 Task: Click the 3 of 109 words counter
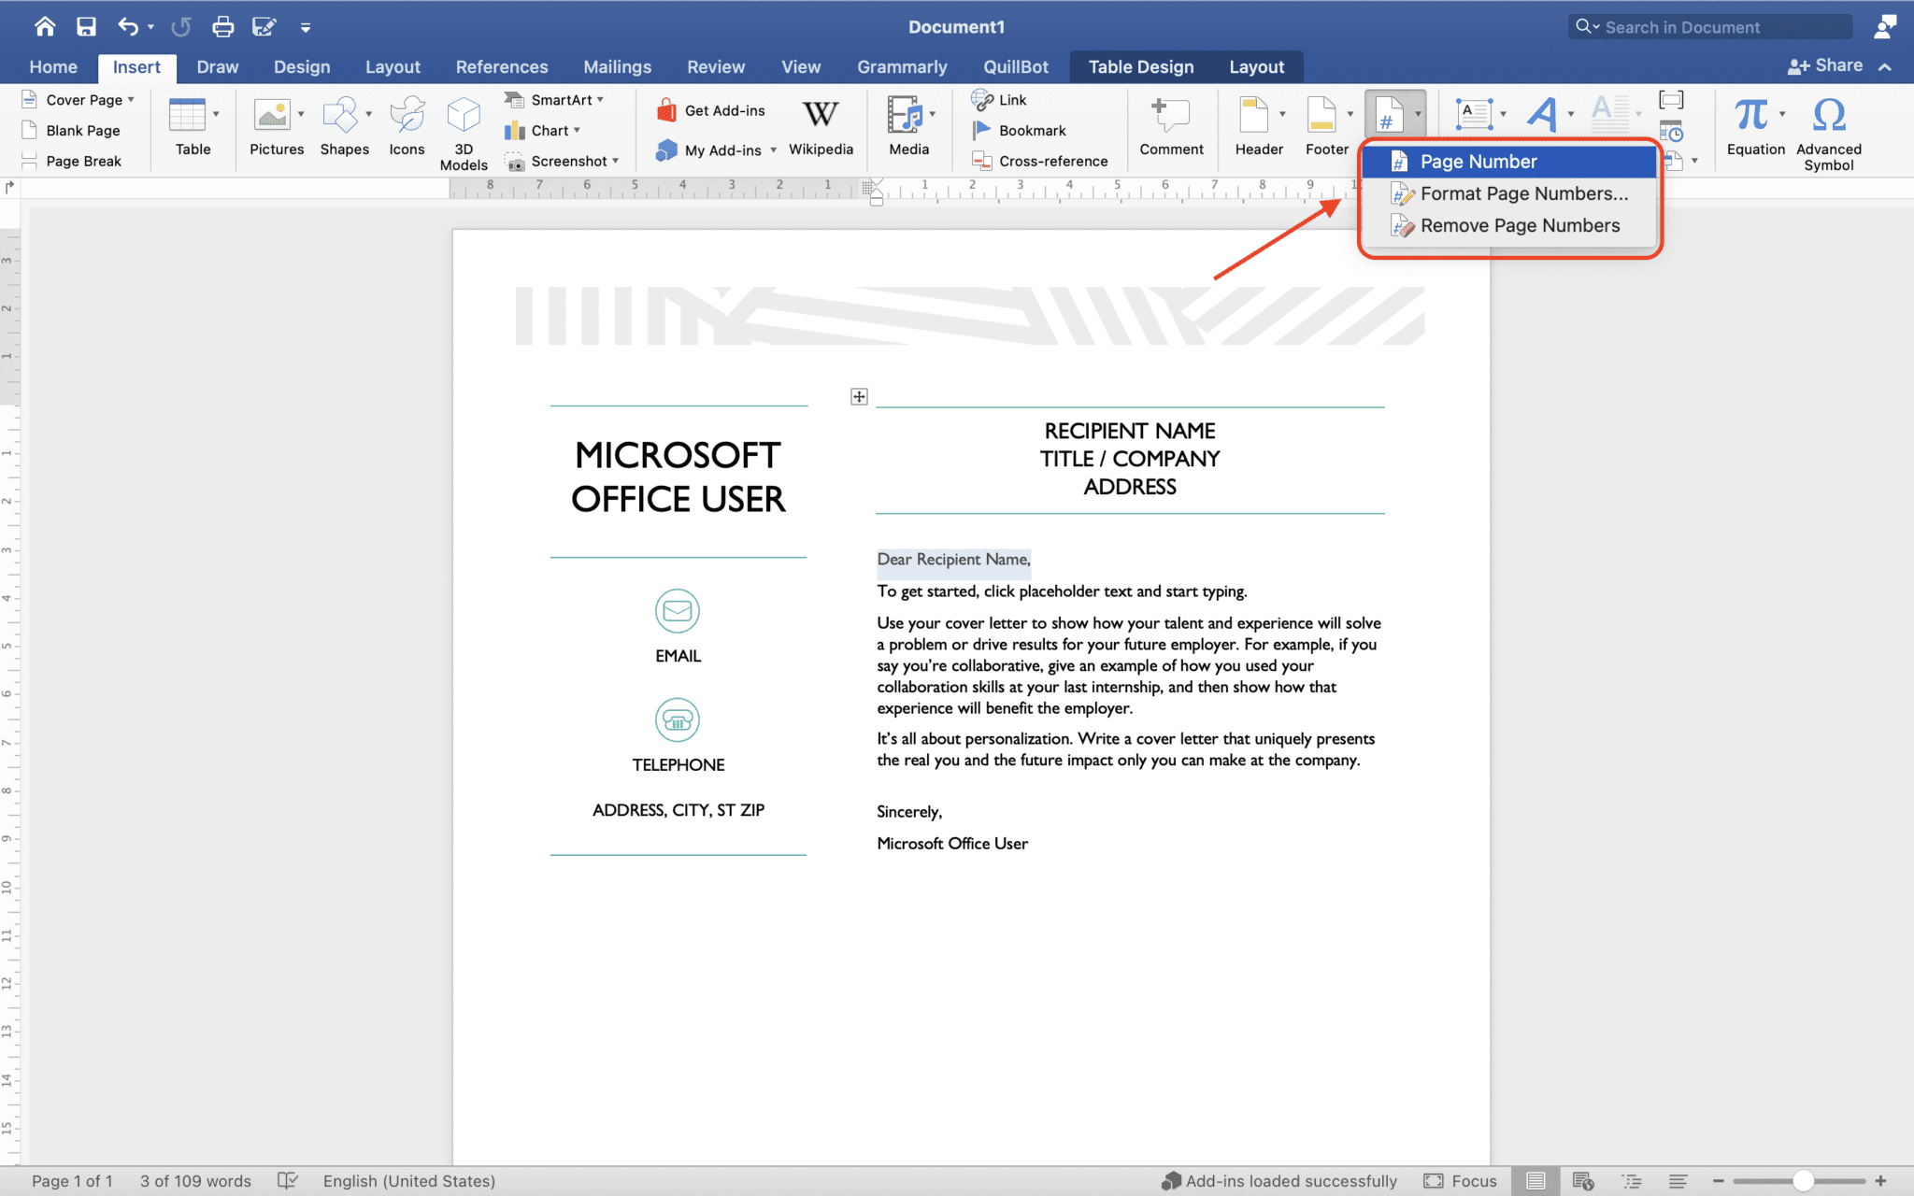tap(195, 1181)
